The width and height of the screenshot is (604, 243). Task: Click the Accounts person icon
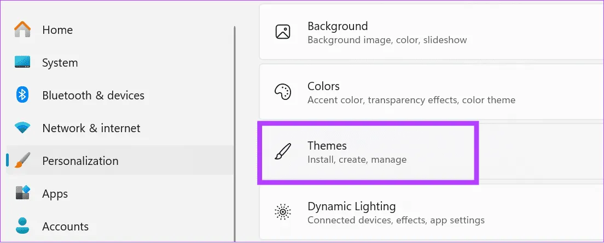coord(22,226)
